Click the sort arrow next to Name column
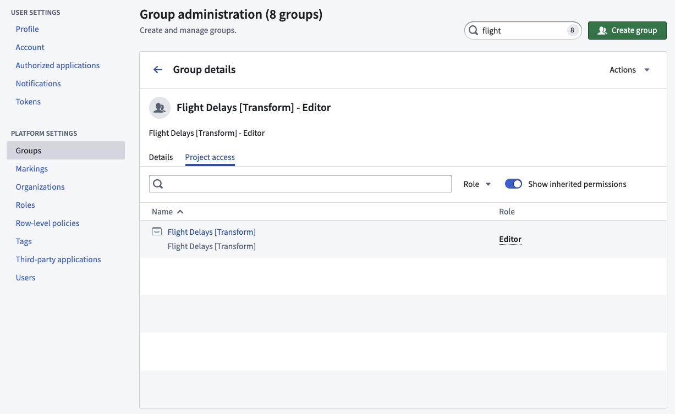The image size is (675, 414). (180, 212)
